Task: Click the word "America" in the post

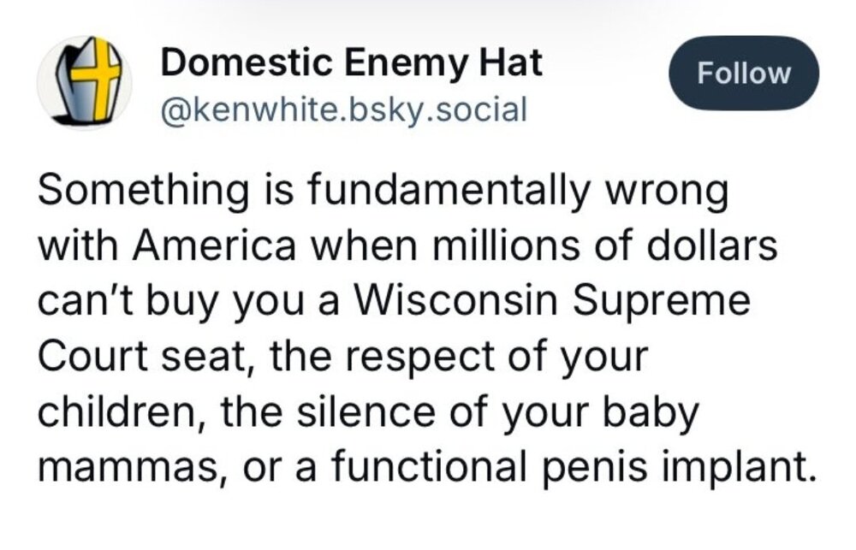Action: pyautogui.click(x=211, y=248)
